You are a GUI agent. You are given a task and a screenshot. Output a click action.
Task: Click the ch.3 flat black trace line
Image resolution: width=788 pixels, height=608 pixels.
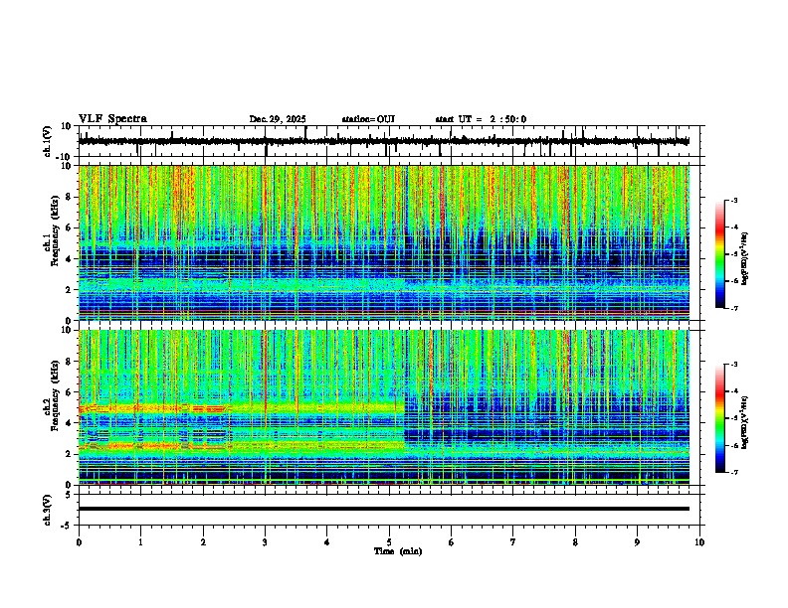(x=383, y=509)
